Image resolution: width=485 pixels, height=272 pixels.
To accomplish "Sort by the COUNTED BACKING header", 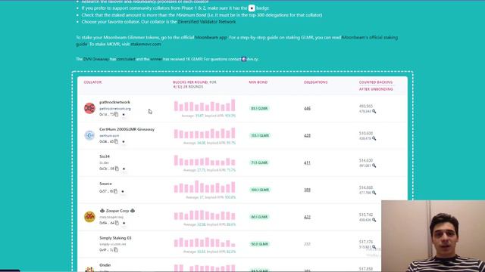I will [x=376, y=82].
